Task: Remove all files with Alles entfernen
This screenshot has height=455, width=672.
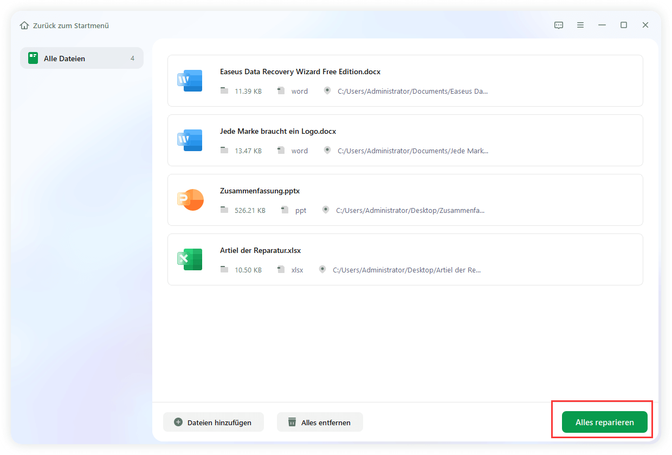Action: coord(320,422)
